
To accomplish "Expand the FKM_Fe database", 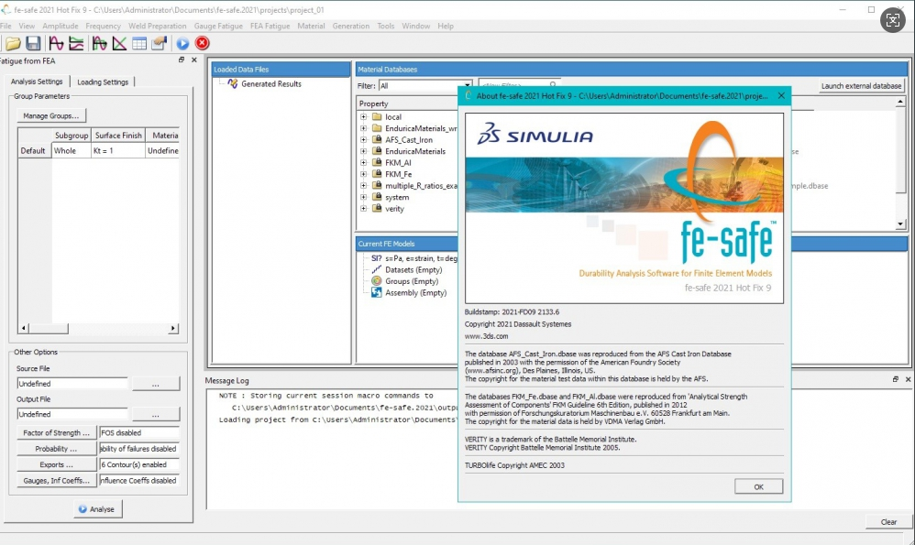I will coord(364,174).
